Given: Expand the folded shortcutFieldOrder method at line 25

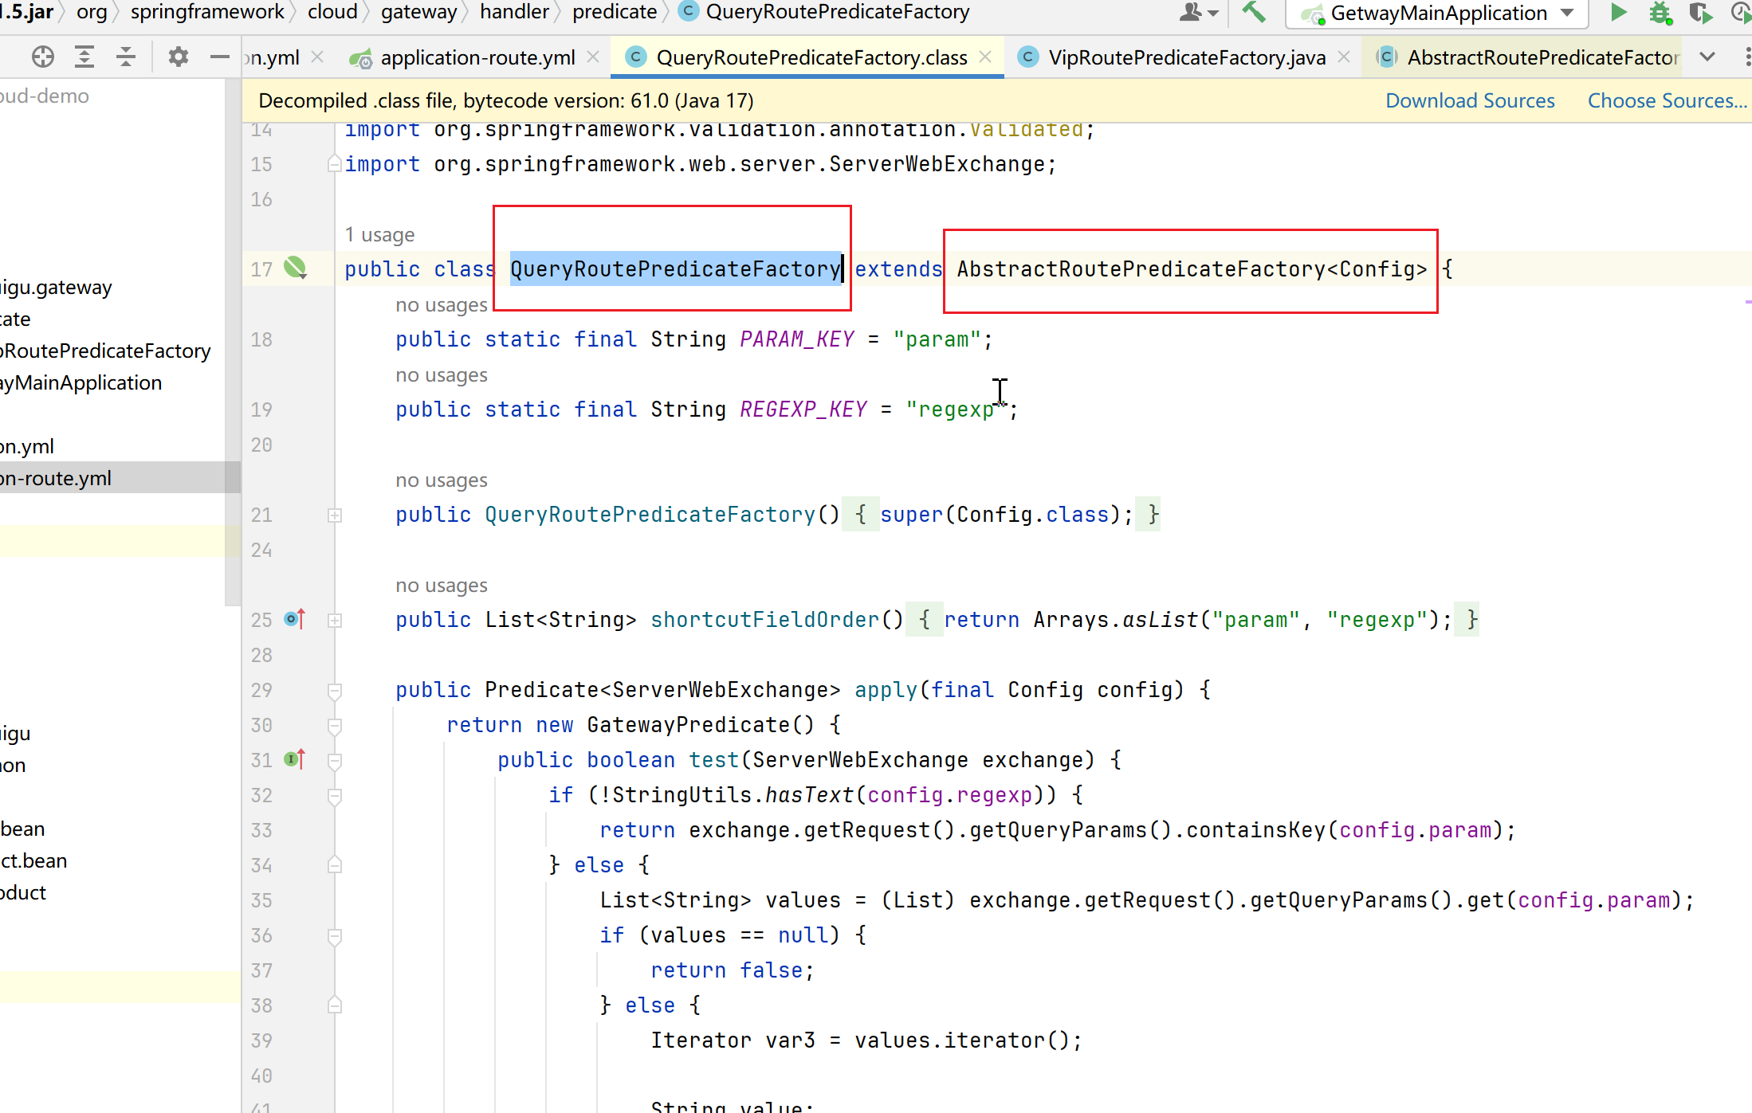Looking at the screenshot, I should 335,621.
